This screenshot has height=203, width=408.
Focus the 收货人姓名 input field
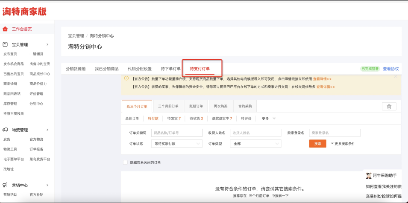pyautogui.click(x=255, y=133)
